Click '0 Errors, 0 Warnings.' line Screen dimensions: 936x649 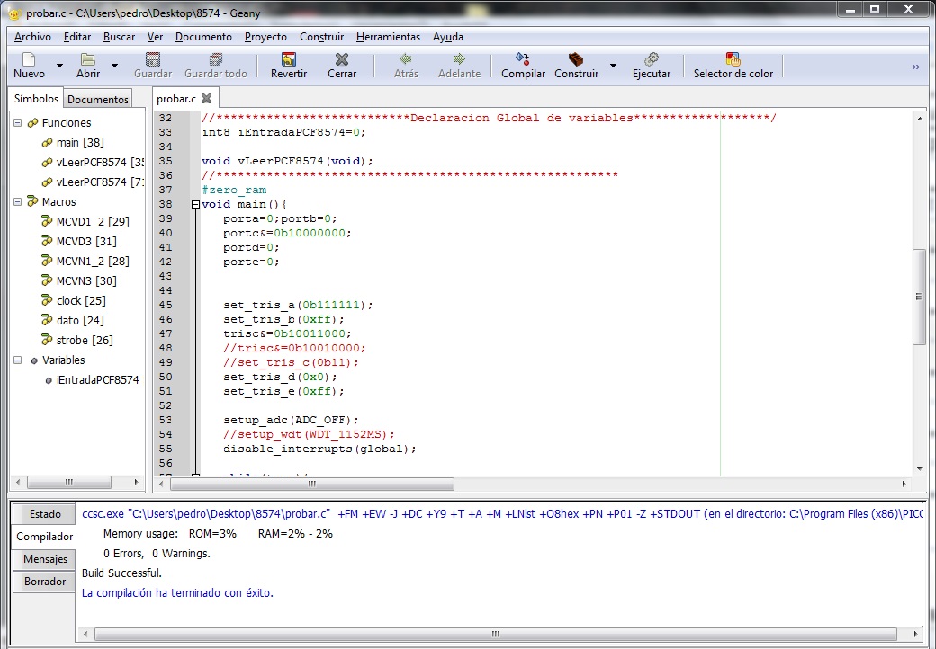[157, 554]
